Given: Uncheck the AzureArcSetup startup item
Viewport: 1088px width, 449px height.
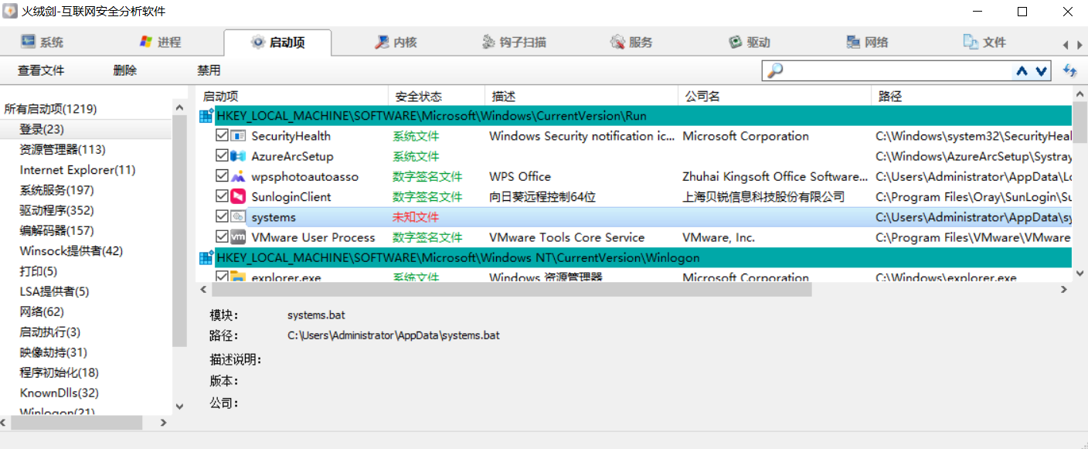Looking at the screenshot, I should tap(223, 156).
